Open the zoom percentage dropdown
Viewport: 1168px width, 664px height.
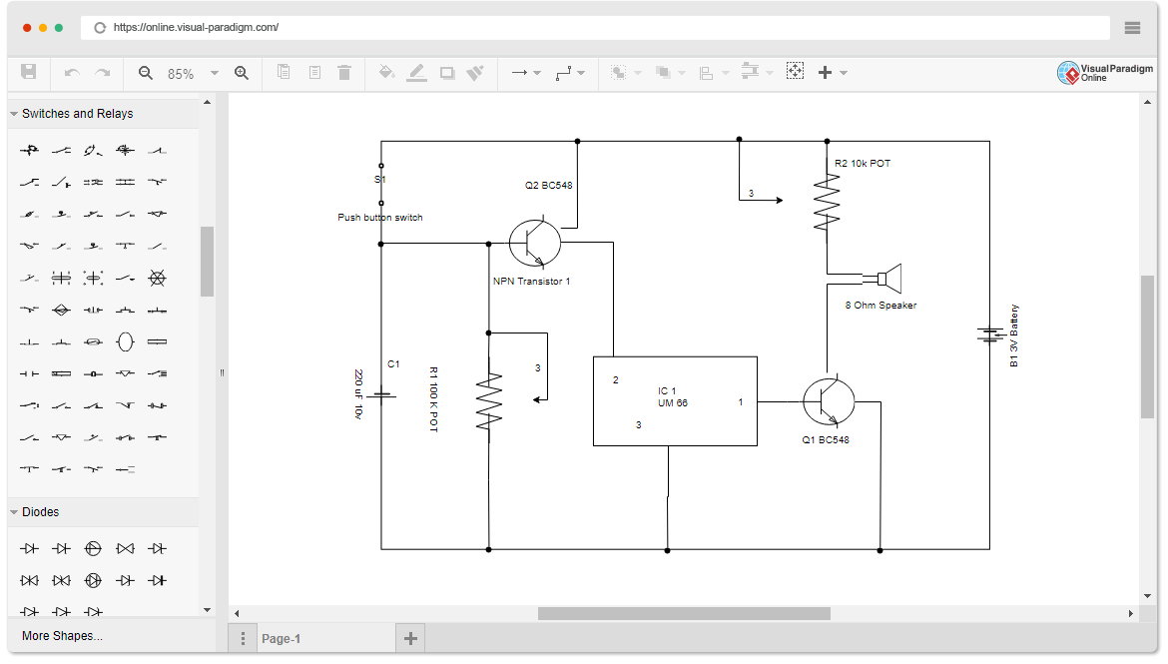(214, 72)
